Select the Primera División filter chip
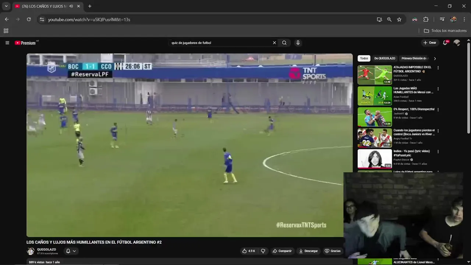Image resolution: width=471 pixels, height=265 pixels. pos(414,59)
